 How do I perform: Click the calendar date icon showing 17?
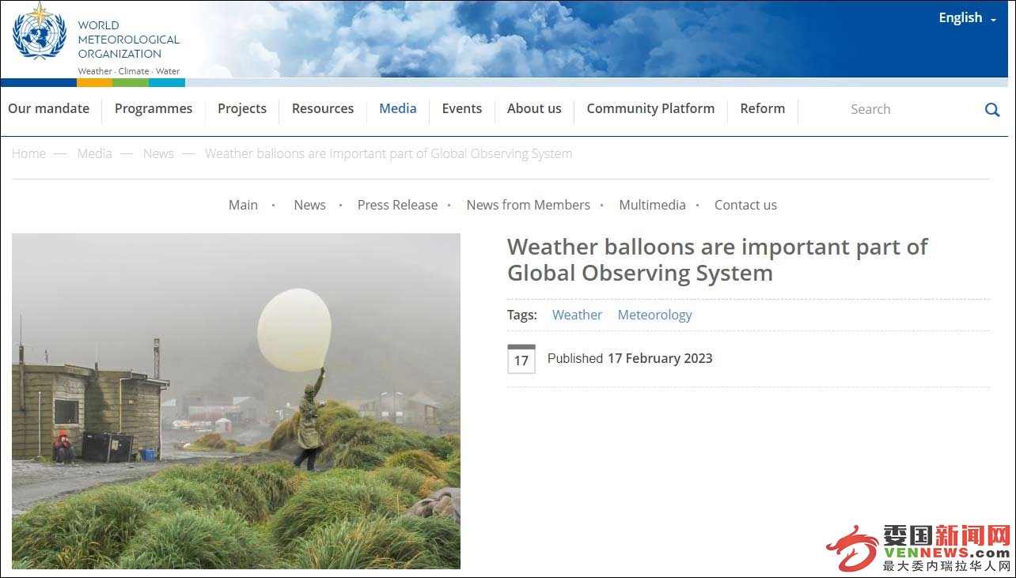[x=521, y=359]
